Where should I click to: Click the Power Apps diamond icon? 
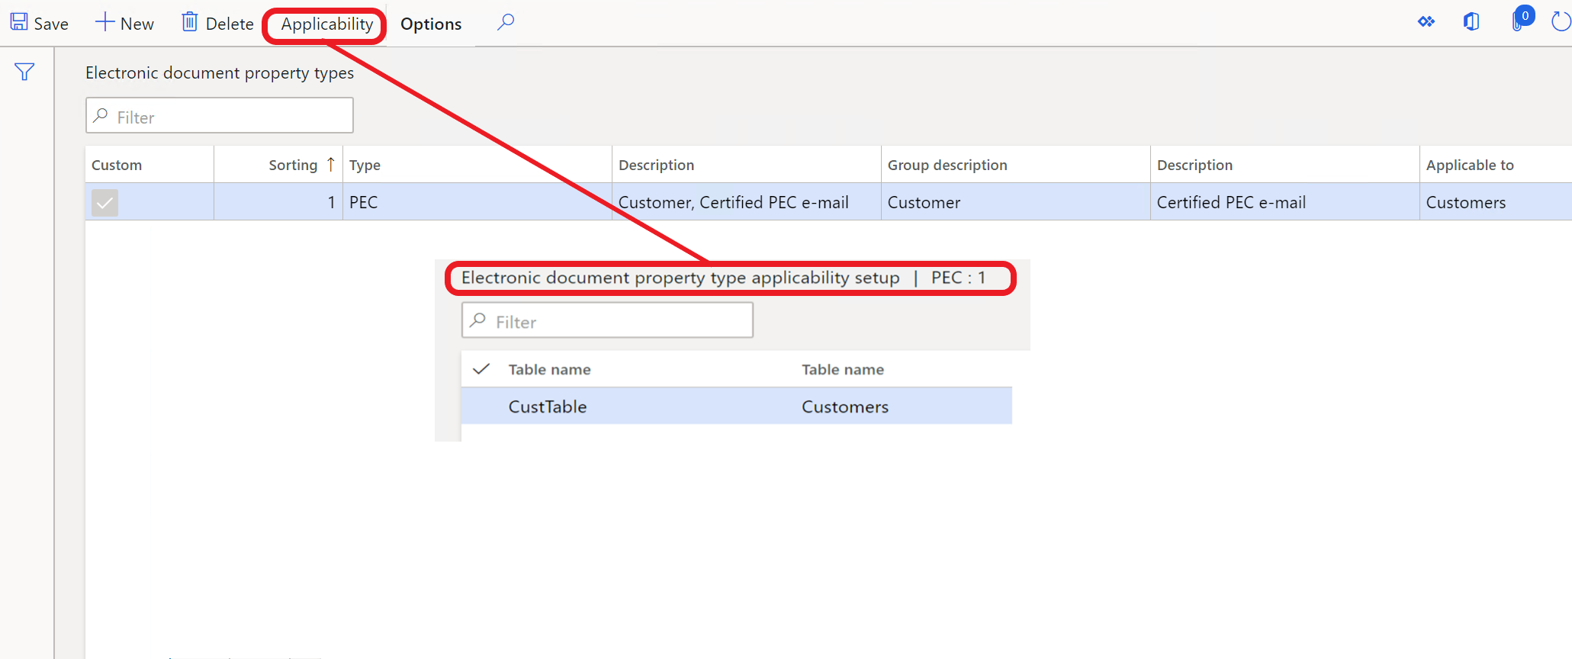(1426, 22)
